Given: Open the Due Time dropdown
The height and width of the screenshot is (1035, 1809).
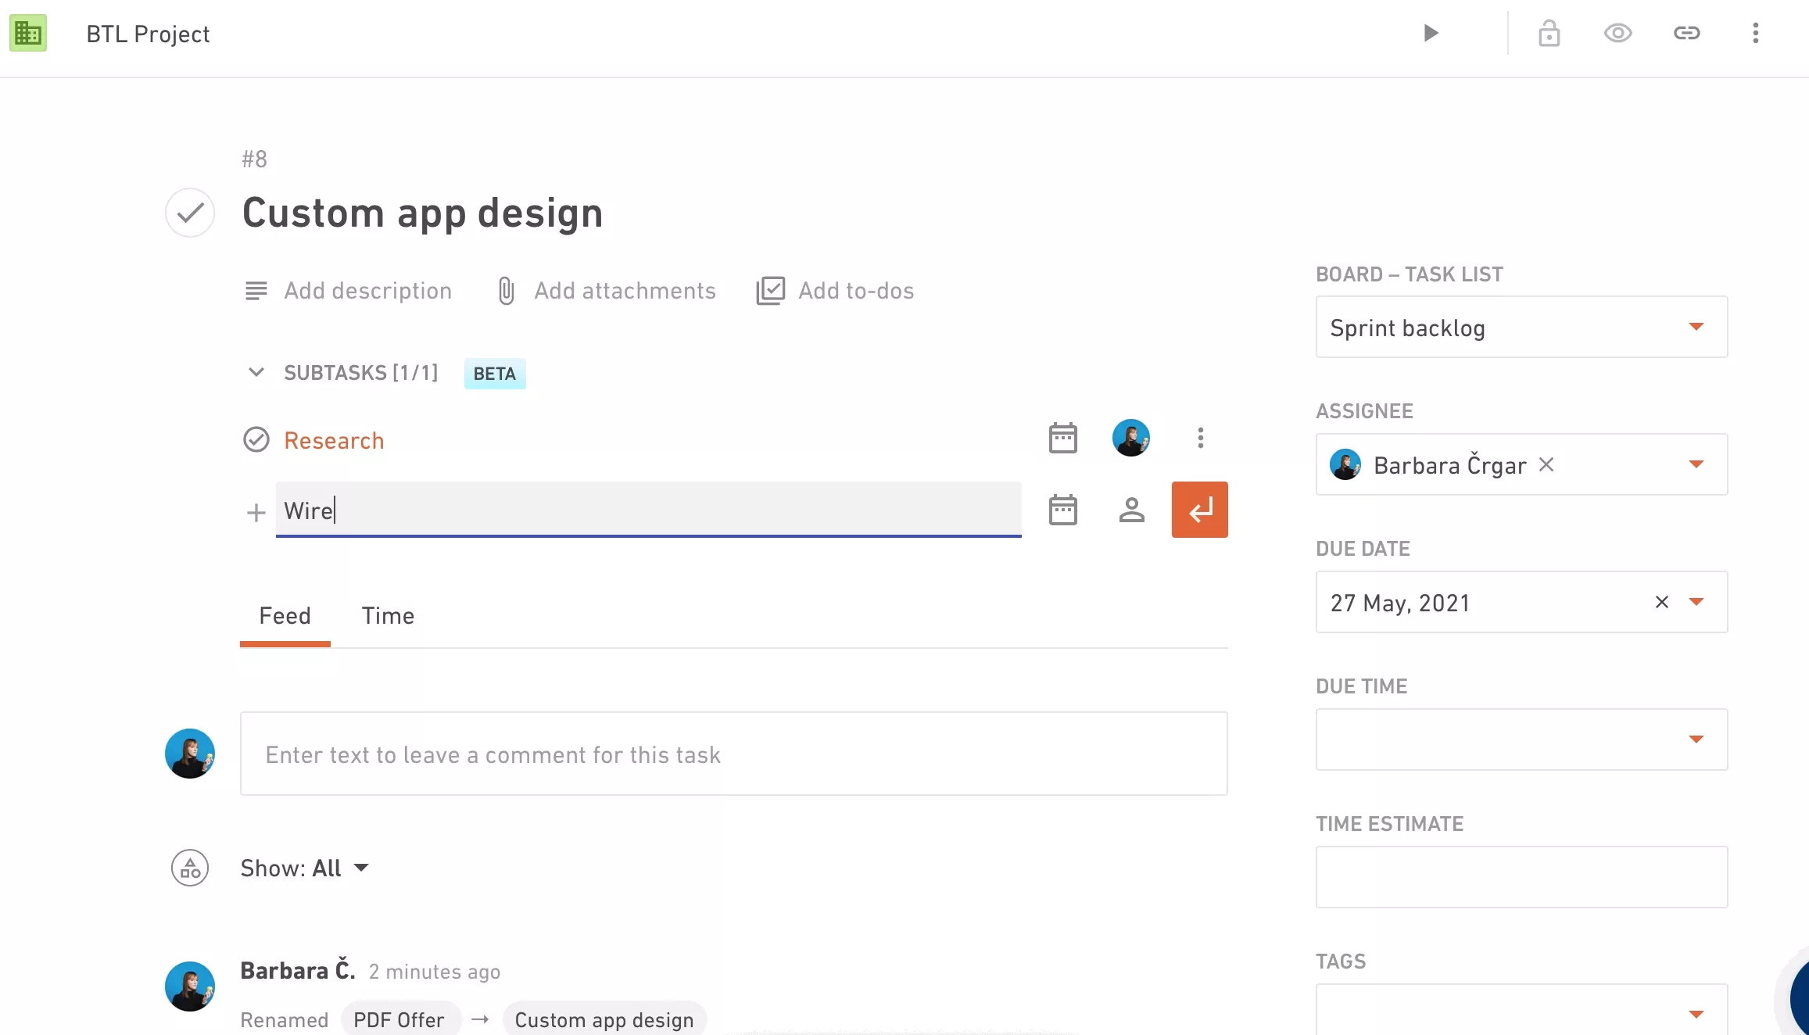Looking at the screenshot, I should pyautogui.click(x=1521, y=740).
